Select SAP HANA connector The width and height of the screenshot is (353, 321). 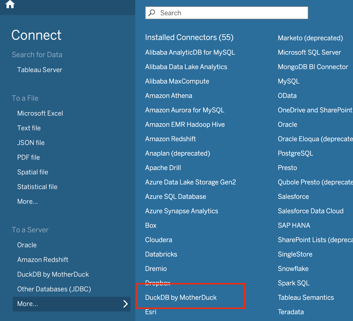coord(294,226)
